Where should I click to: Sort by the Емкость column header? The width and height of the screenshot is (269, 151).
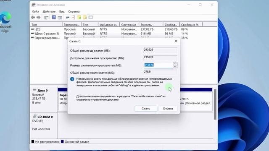coord(151,25)
